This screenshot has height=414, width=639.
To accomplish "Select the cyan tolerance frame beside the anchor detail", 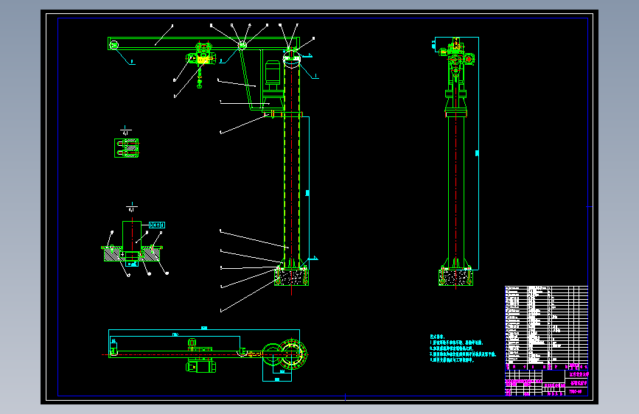I will (x=157, y=225).
